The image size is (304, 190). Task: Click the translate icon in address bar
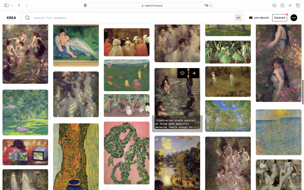click(x=206, y=5)
